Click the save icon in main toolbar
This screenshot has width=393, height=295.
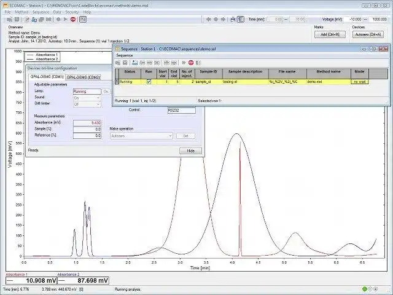click(x=17, y=19)
